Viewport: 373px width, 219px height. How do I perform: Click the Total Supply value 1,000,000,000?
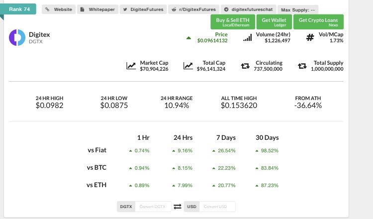click(327, 69)
